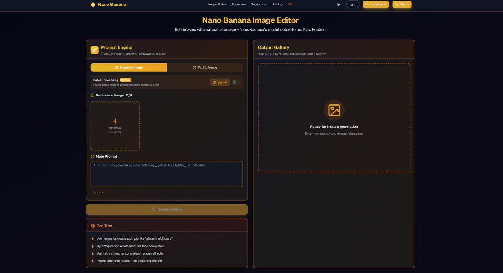This screenshot has width=503, height=273.
Task: Go to the Showcase page
Action: pos(239,4)
